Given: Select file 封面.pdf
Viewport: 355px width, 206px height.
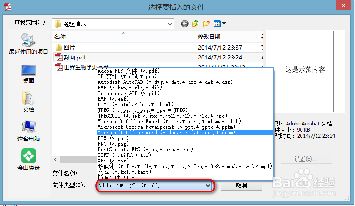Looking at the screenshot, I should point(71,58).
